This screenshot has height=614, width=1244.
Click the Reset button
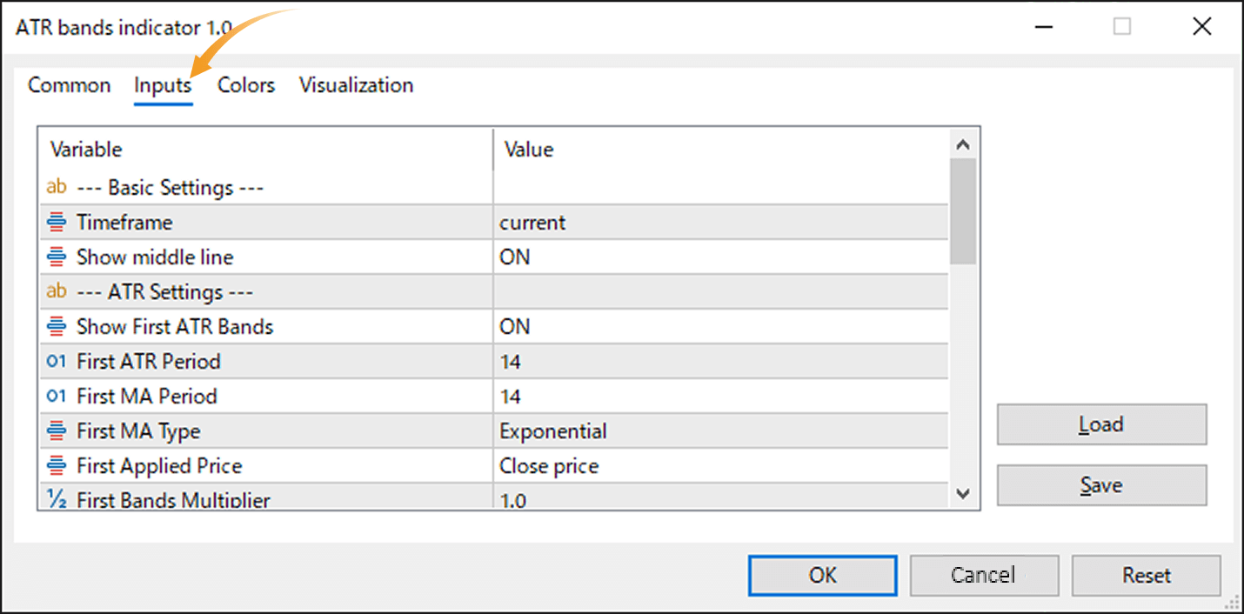1147,575
